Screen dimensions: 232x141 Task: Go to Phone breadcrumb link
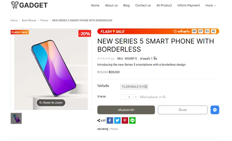[44, 20]
